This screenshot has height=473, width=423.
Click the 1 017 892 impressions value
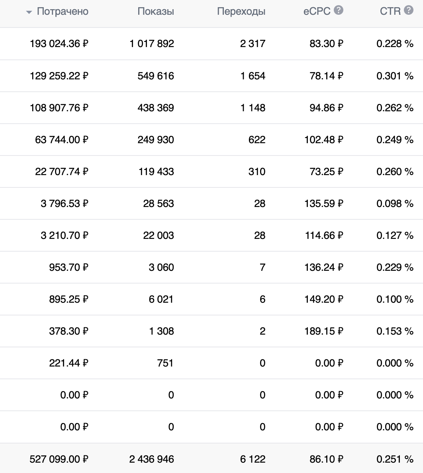pyautogui.click(x=152, y=44)
